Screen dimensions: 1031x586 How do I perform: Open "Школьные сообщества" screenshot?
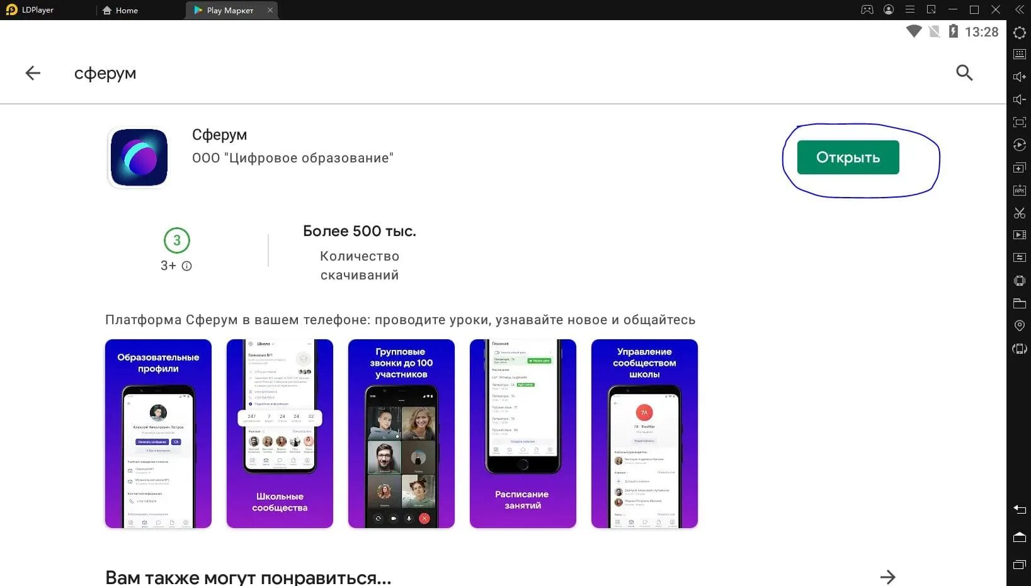coord(280,434)
